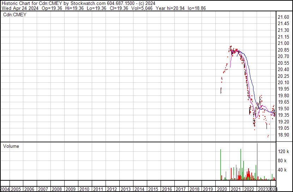293x192 pixels.
Task: Click the 2009 year label
Action: pos(71,189)
